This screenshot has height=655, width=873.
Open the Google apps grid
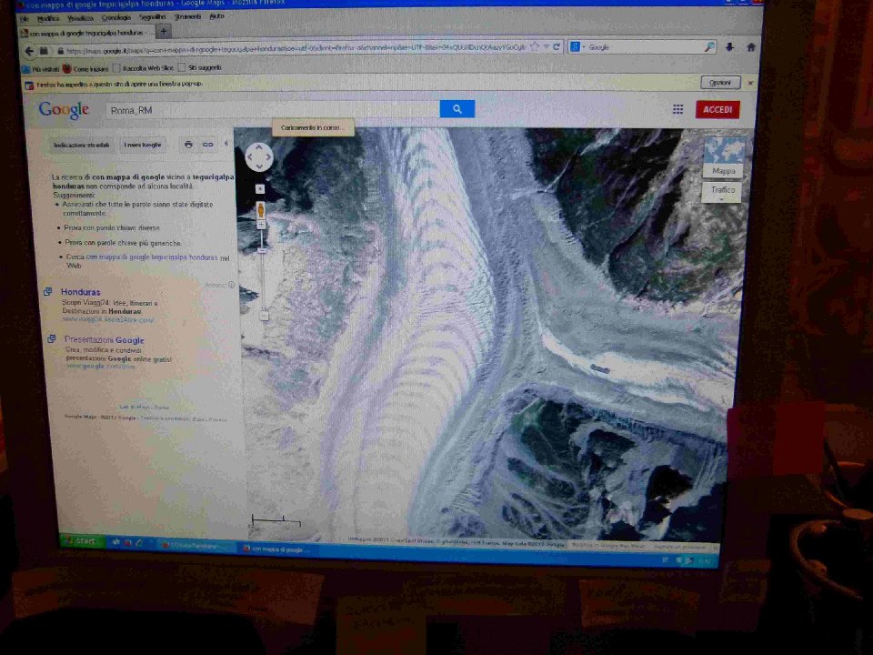pyautogui.click(x=677, y=109)
